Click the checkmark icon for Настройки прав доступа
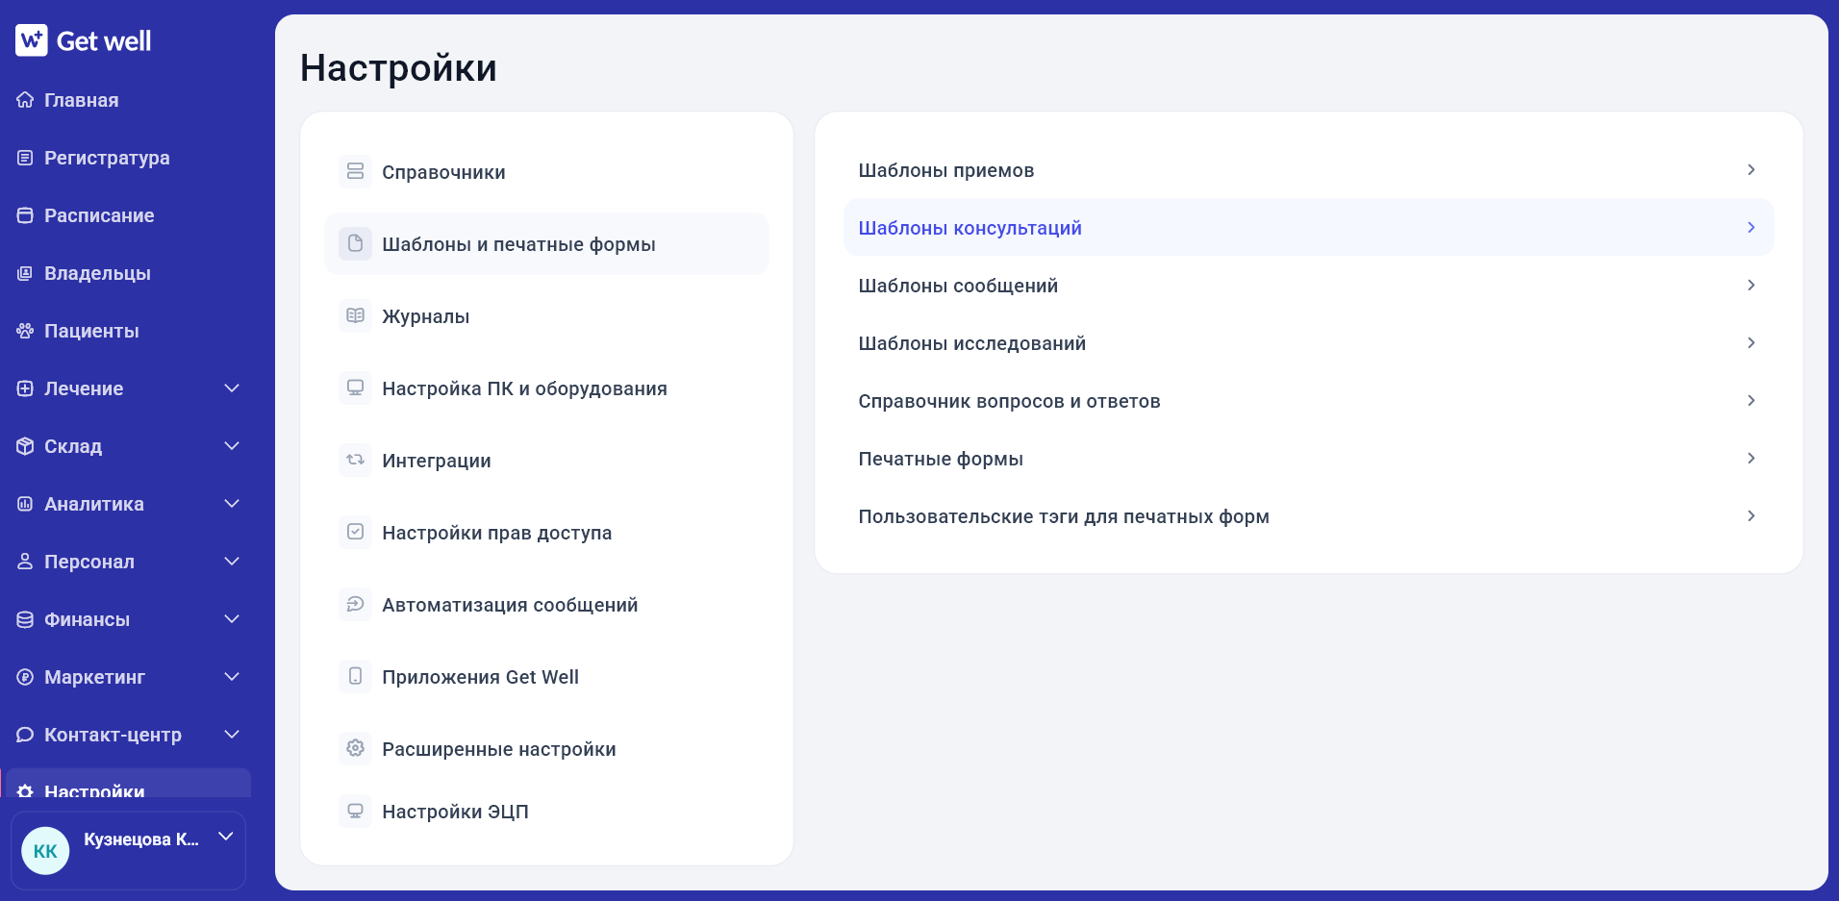The width and height of the screenshot is (1839, 901). pyautogui.click(x=355, y=532)
